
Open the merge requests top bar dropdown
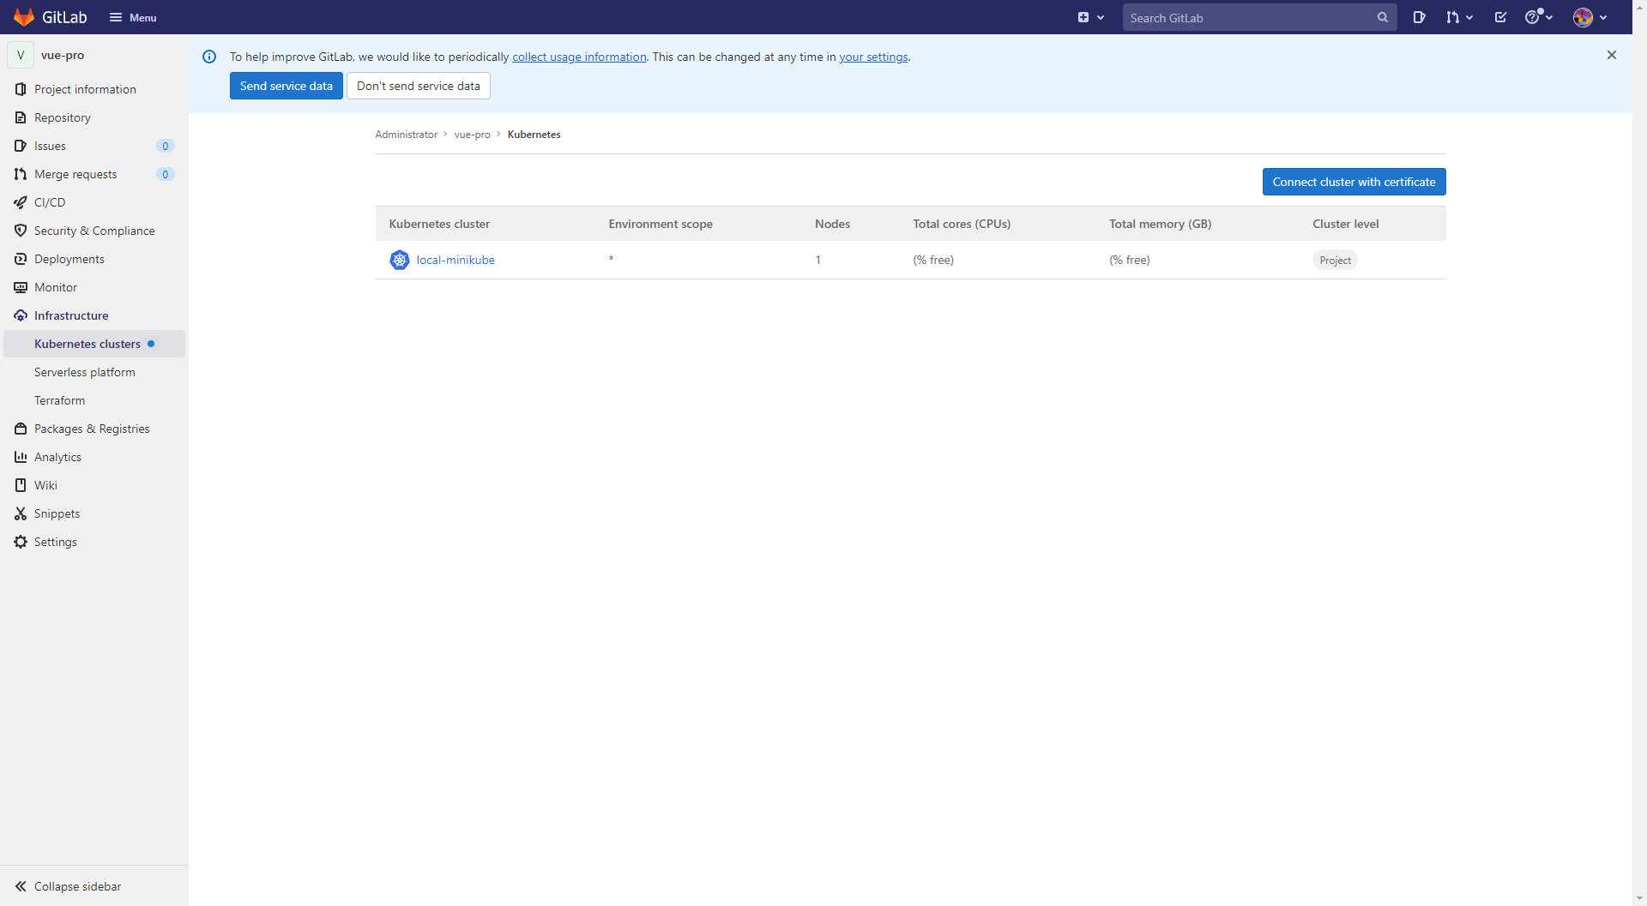coord(1459,17)
